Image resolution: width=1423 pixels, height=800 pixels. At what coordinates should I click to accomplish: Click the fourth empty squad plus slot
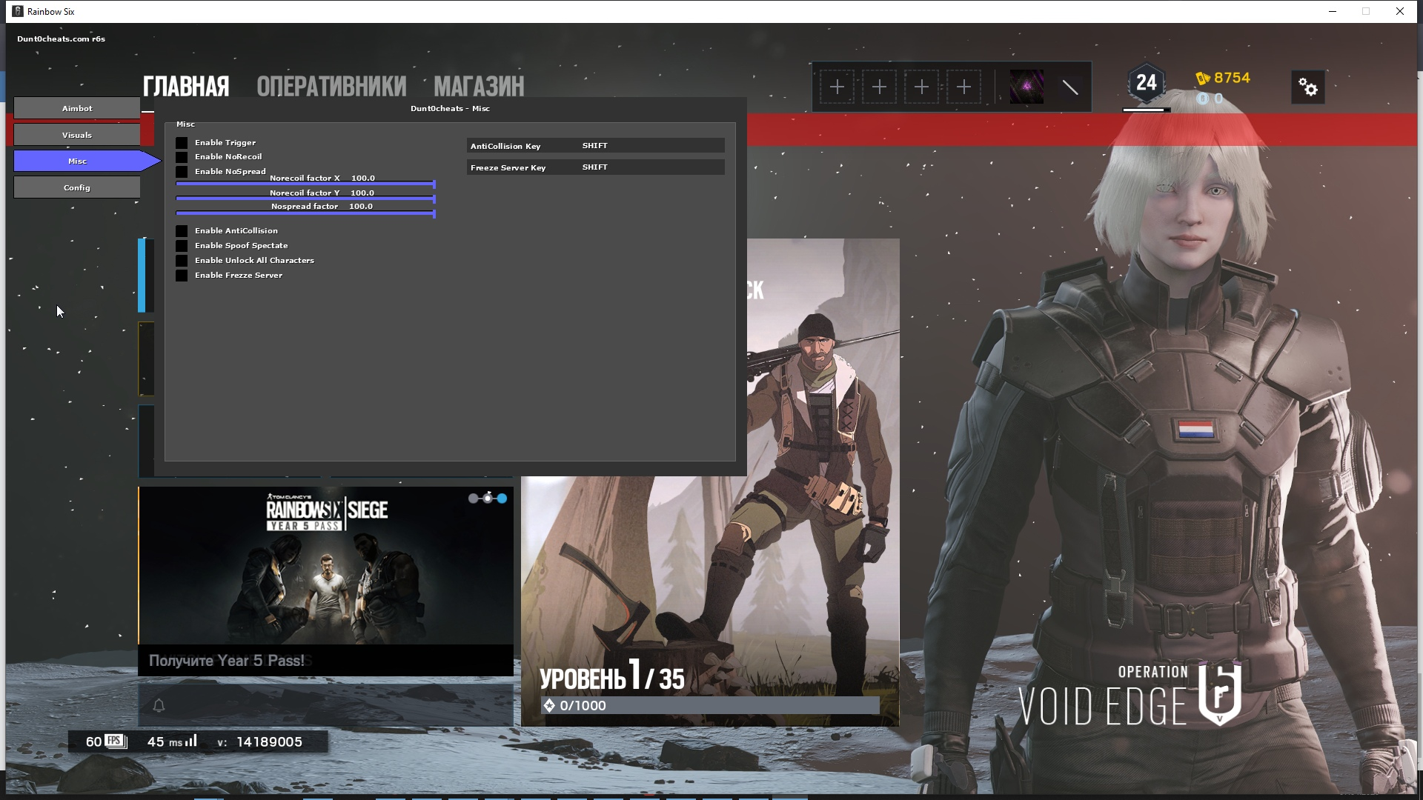click(x=963, y=87)
